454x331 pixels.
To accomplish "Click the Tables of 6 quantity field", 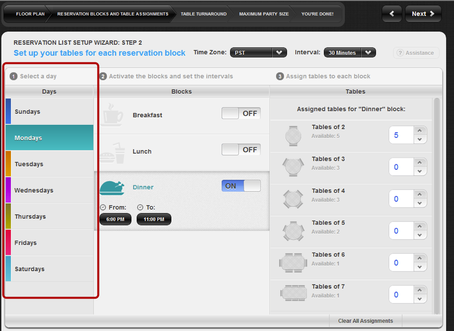I will [x=401, y=263].
